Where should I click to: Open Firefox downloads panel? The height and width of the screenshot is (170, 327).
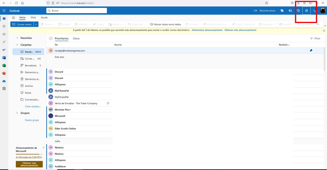click(x=298, y=3)
